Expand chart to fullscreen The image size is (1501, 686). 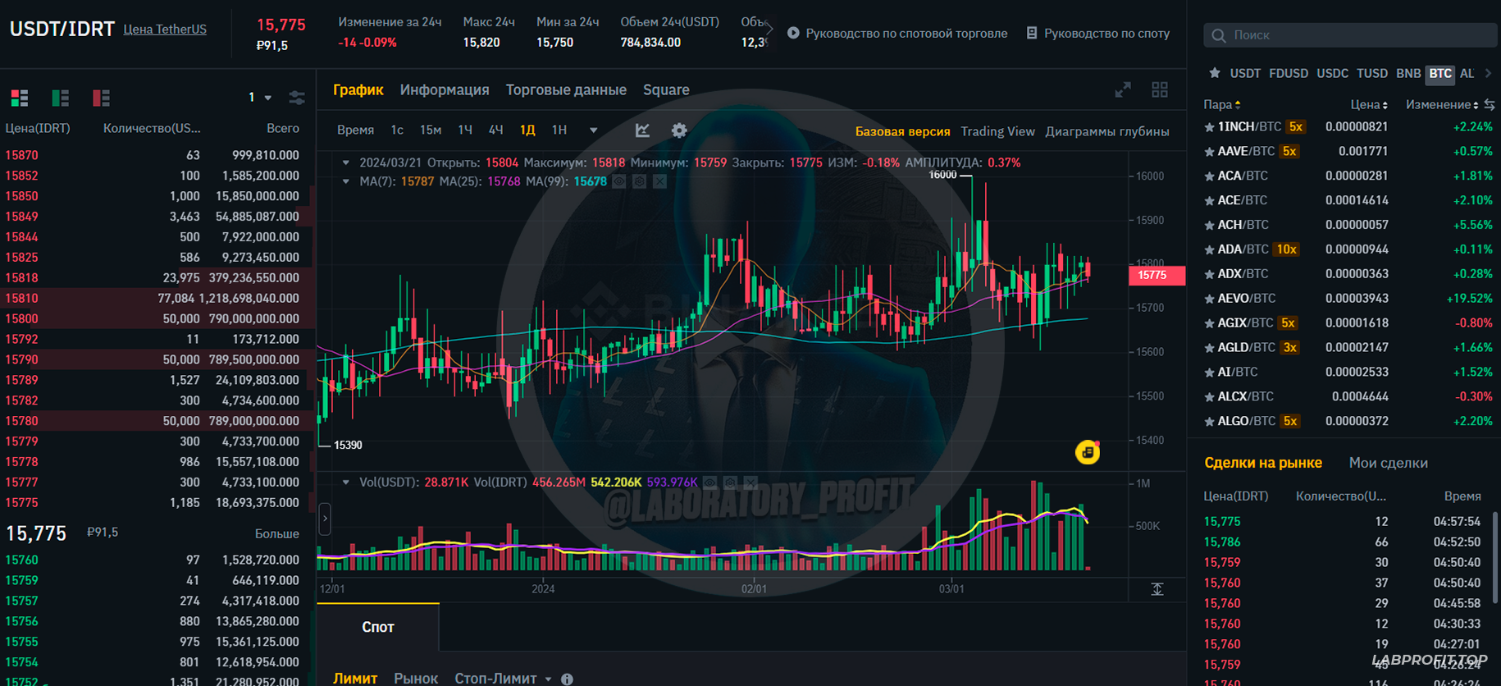click(x=1123, y=90)
